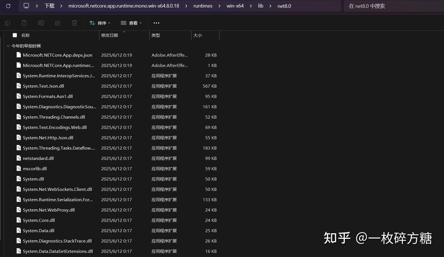Click the Paste icon in the toolbar
The image size is (444, 257).
tap(24, 23)
